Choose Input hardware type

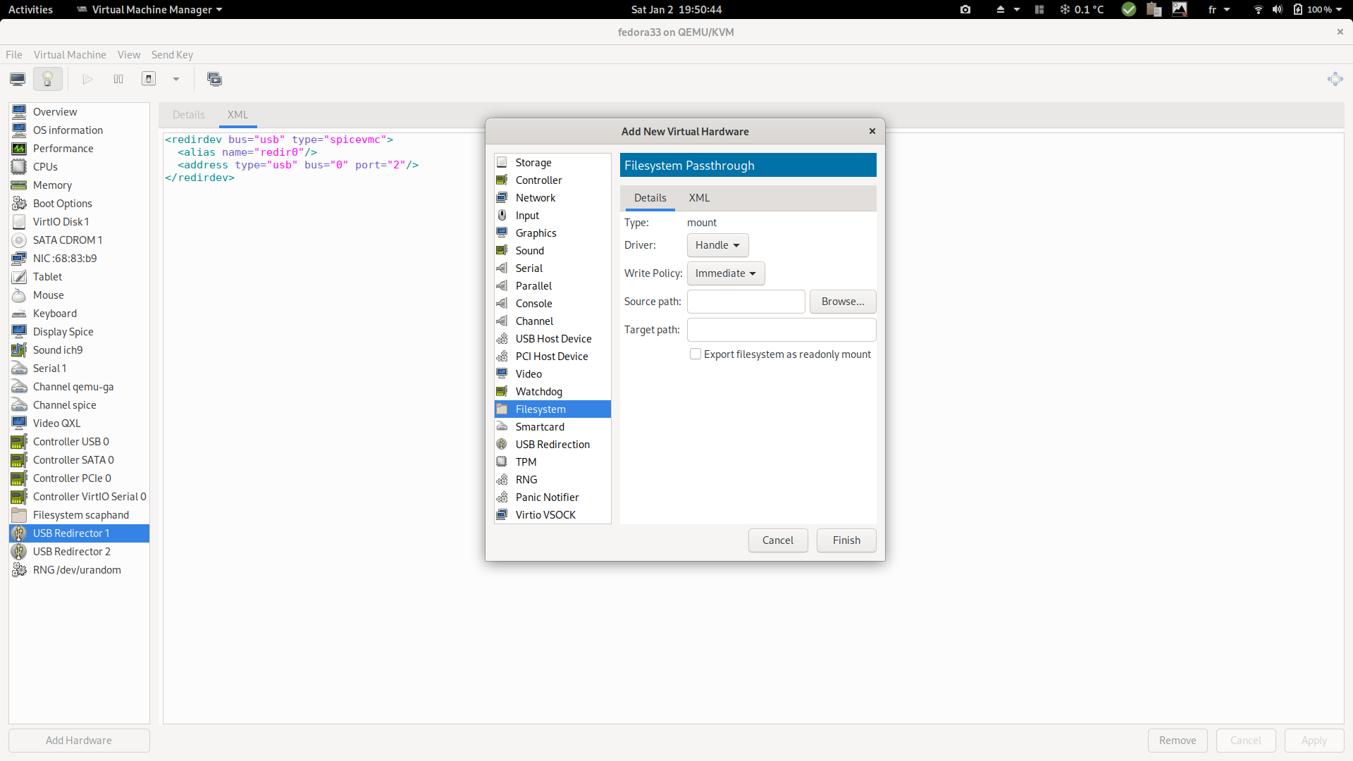[552, 215]
